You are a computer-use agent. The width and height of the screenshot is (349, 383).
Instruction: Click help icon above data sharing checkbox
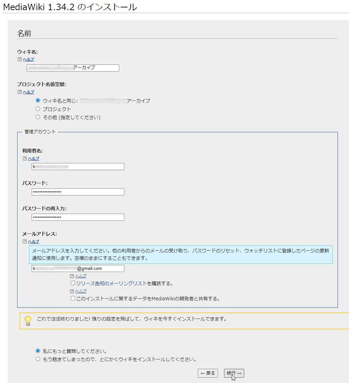tap(72, 291)
